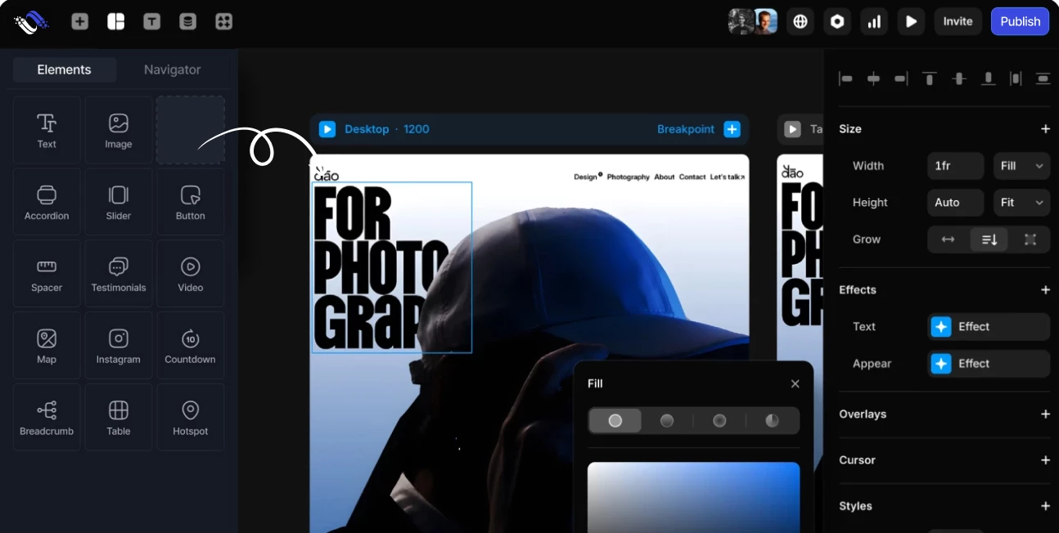
Task: Switch to the Elements tab
Action: (64, 69)
